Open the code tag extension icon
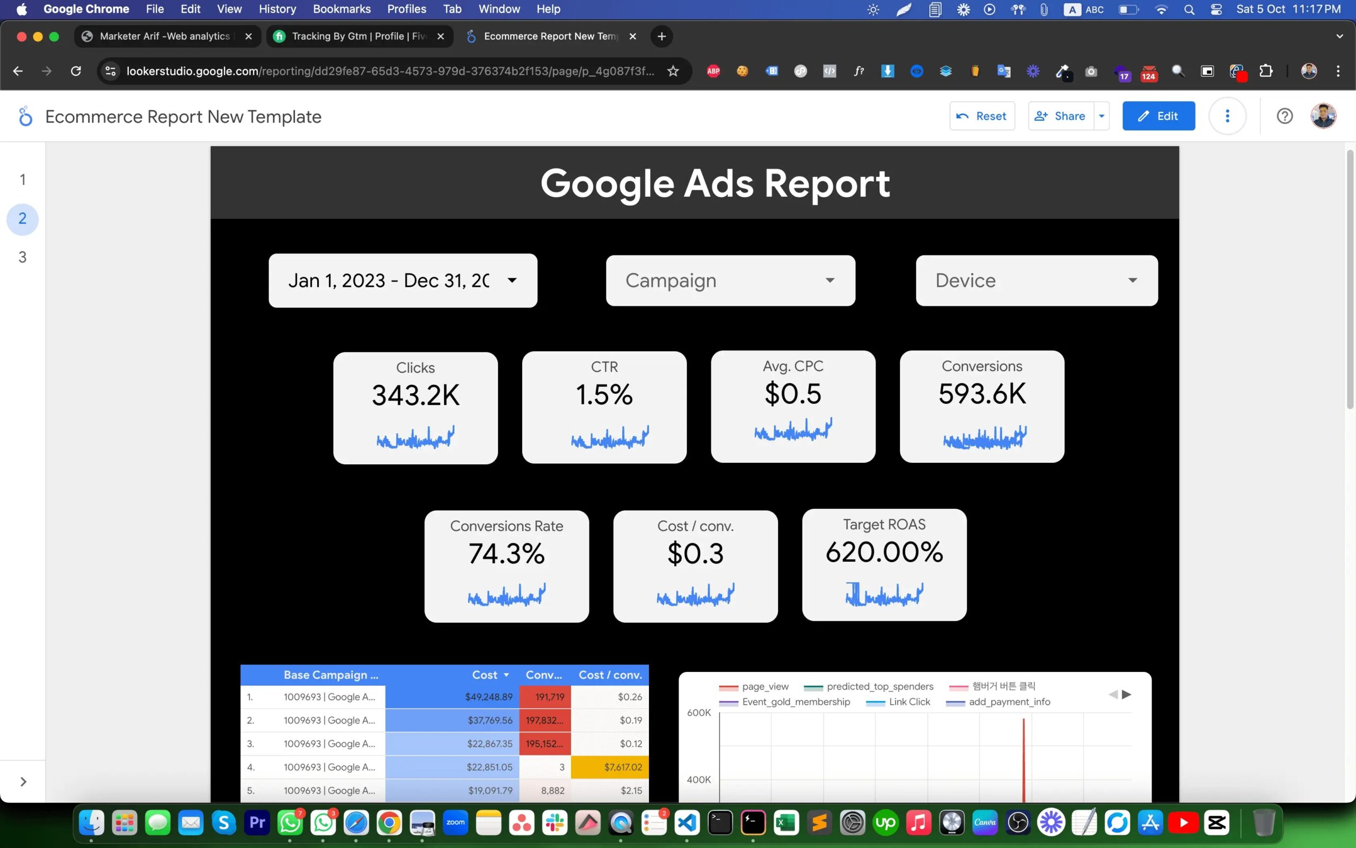This screenshot has width=1356, height=848. pyautogui.click(x=829, y=70)
